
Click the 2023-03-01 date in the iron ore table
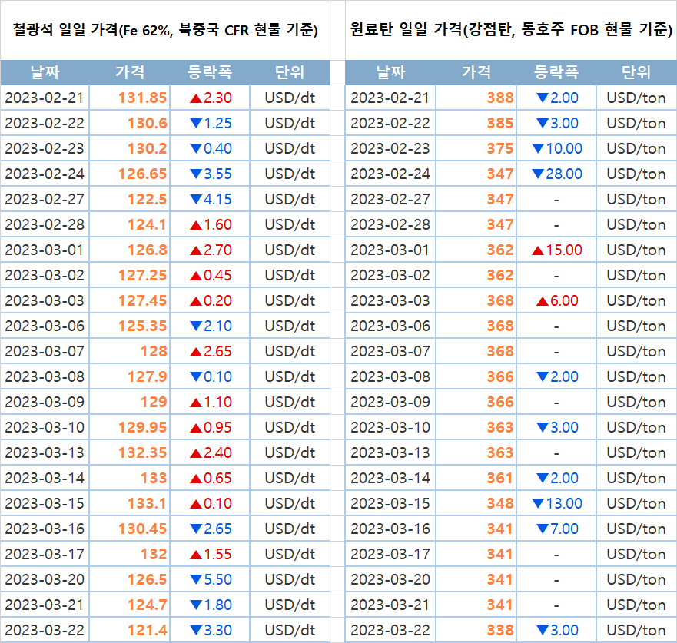pyautogui.click(x=45, y=250)
